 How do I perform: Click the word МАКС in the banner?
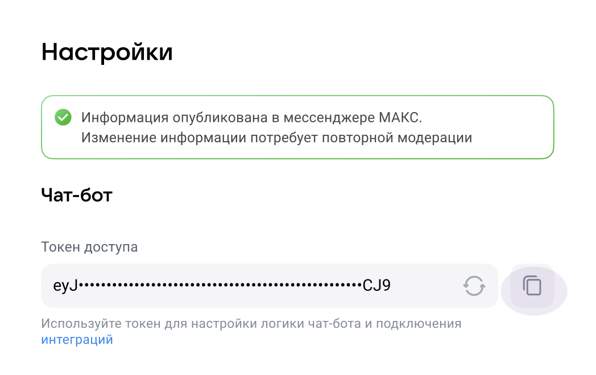[x=400, y=118]
